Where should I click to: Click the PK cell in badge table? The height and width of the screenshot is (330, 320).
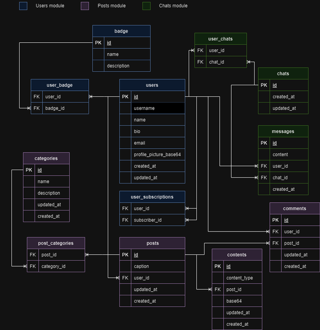click(98, 43)
